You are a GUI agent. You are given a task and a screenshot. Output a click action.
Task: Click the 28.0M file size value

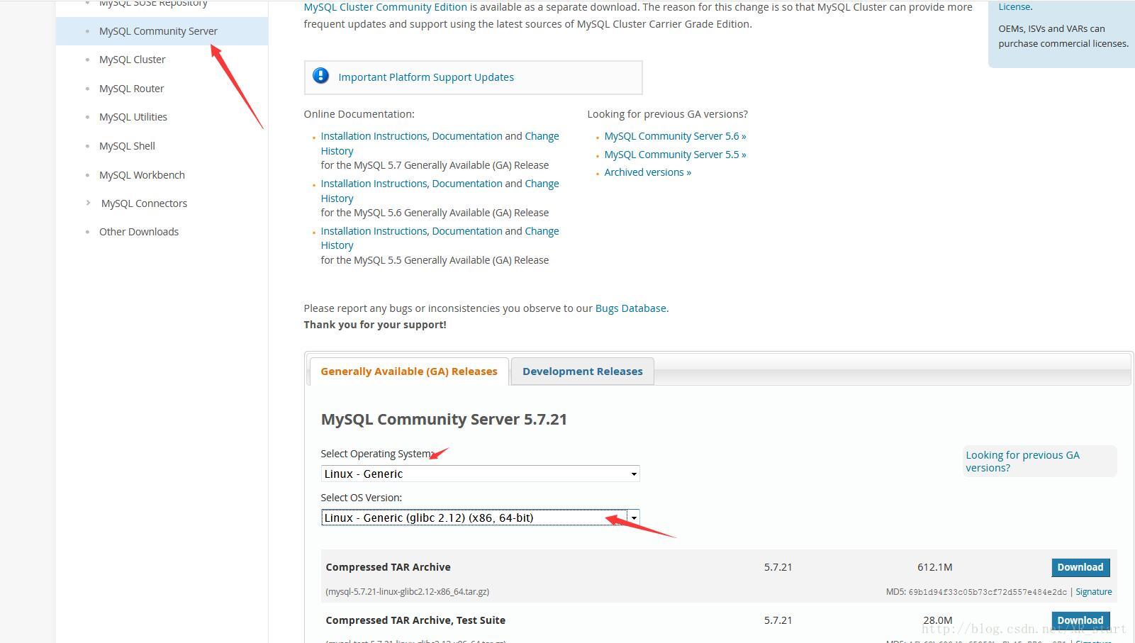click(937, 620)
